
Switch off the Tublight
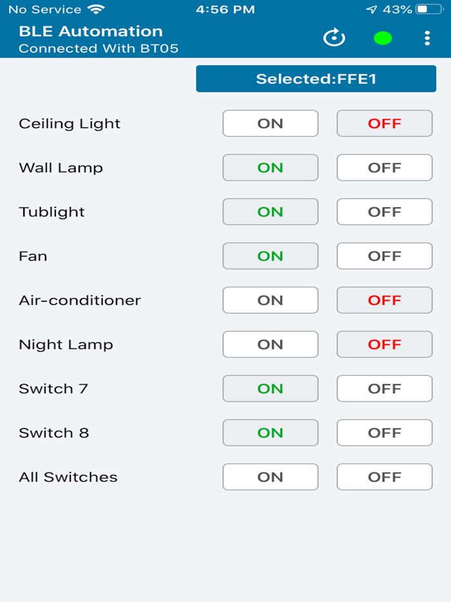pos(384,211)
